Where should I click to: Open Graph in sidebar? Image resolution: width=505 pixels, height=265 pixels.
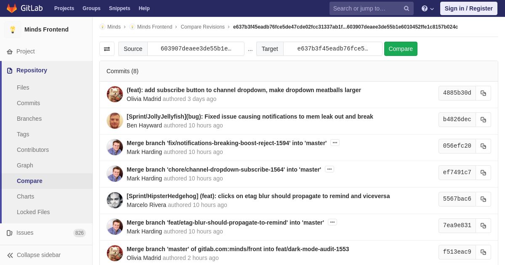pos(25,165)
